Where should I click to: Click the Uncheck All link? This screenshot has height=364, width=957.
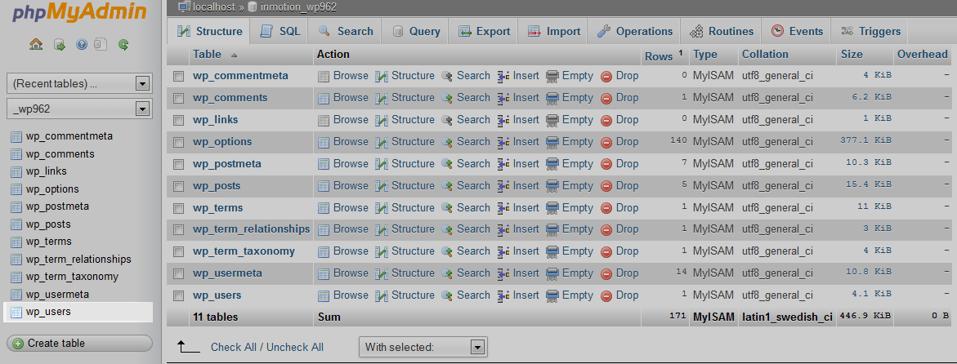(295, 348)
